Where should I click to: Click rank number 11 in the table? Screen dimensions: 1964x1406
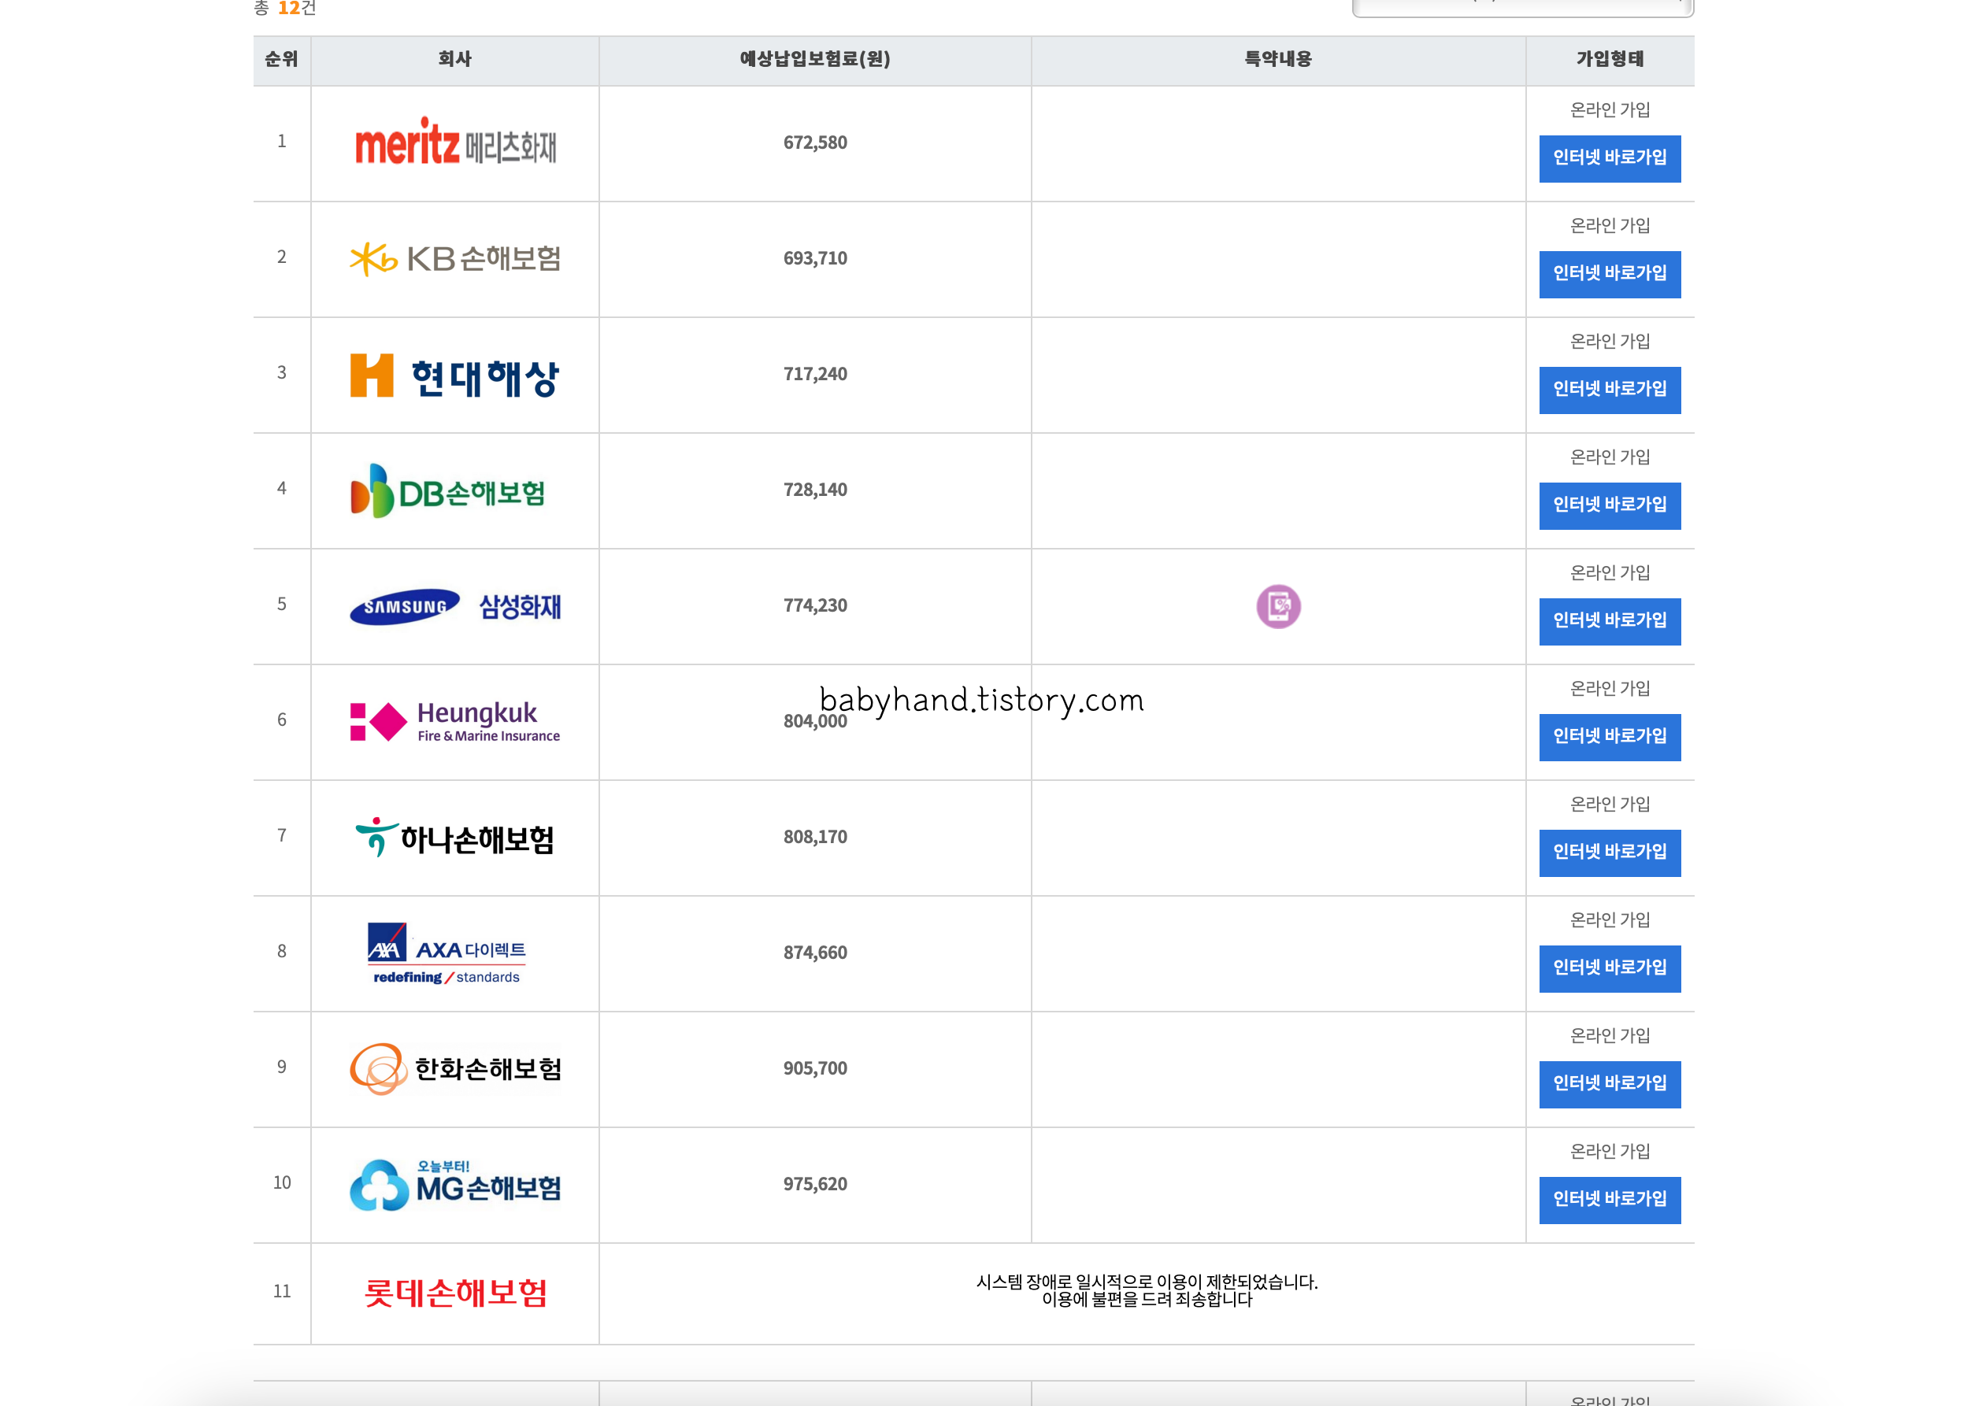tap(281, 1292)
